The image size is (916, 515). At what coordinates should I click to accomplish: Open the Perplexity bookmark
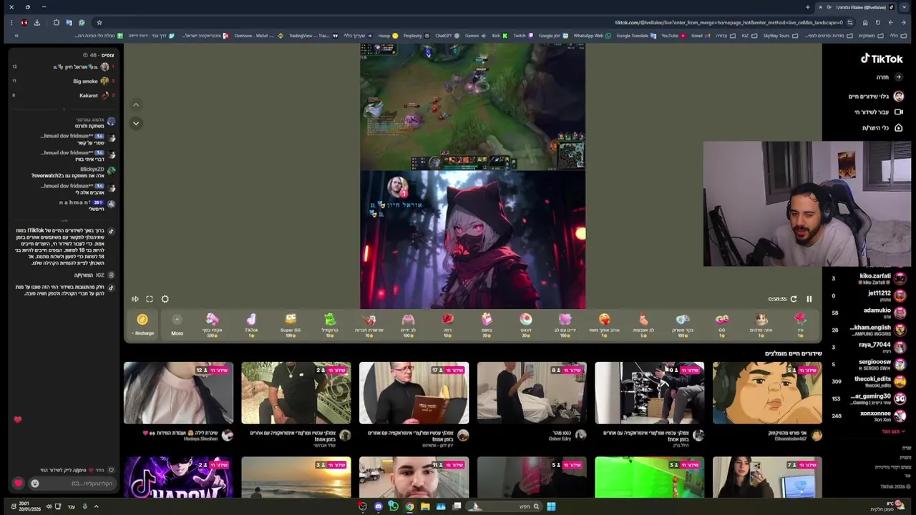coord(415,36)
